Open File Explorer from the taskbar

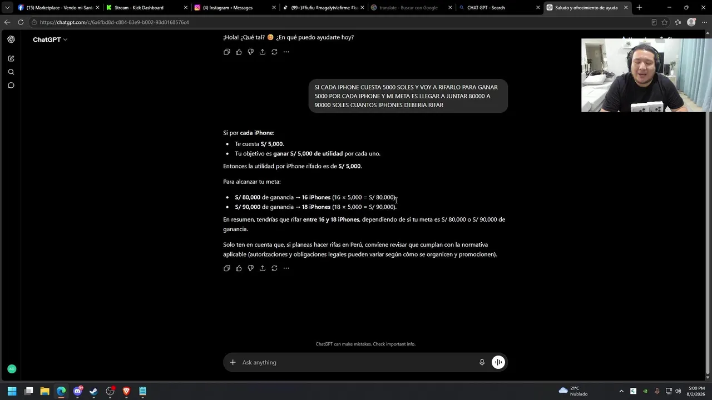45,391
